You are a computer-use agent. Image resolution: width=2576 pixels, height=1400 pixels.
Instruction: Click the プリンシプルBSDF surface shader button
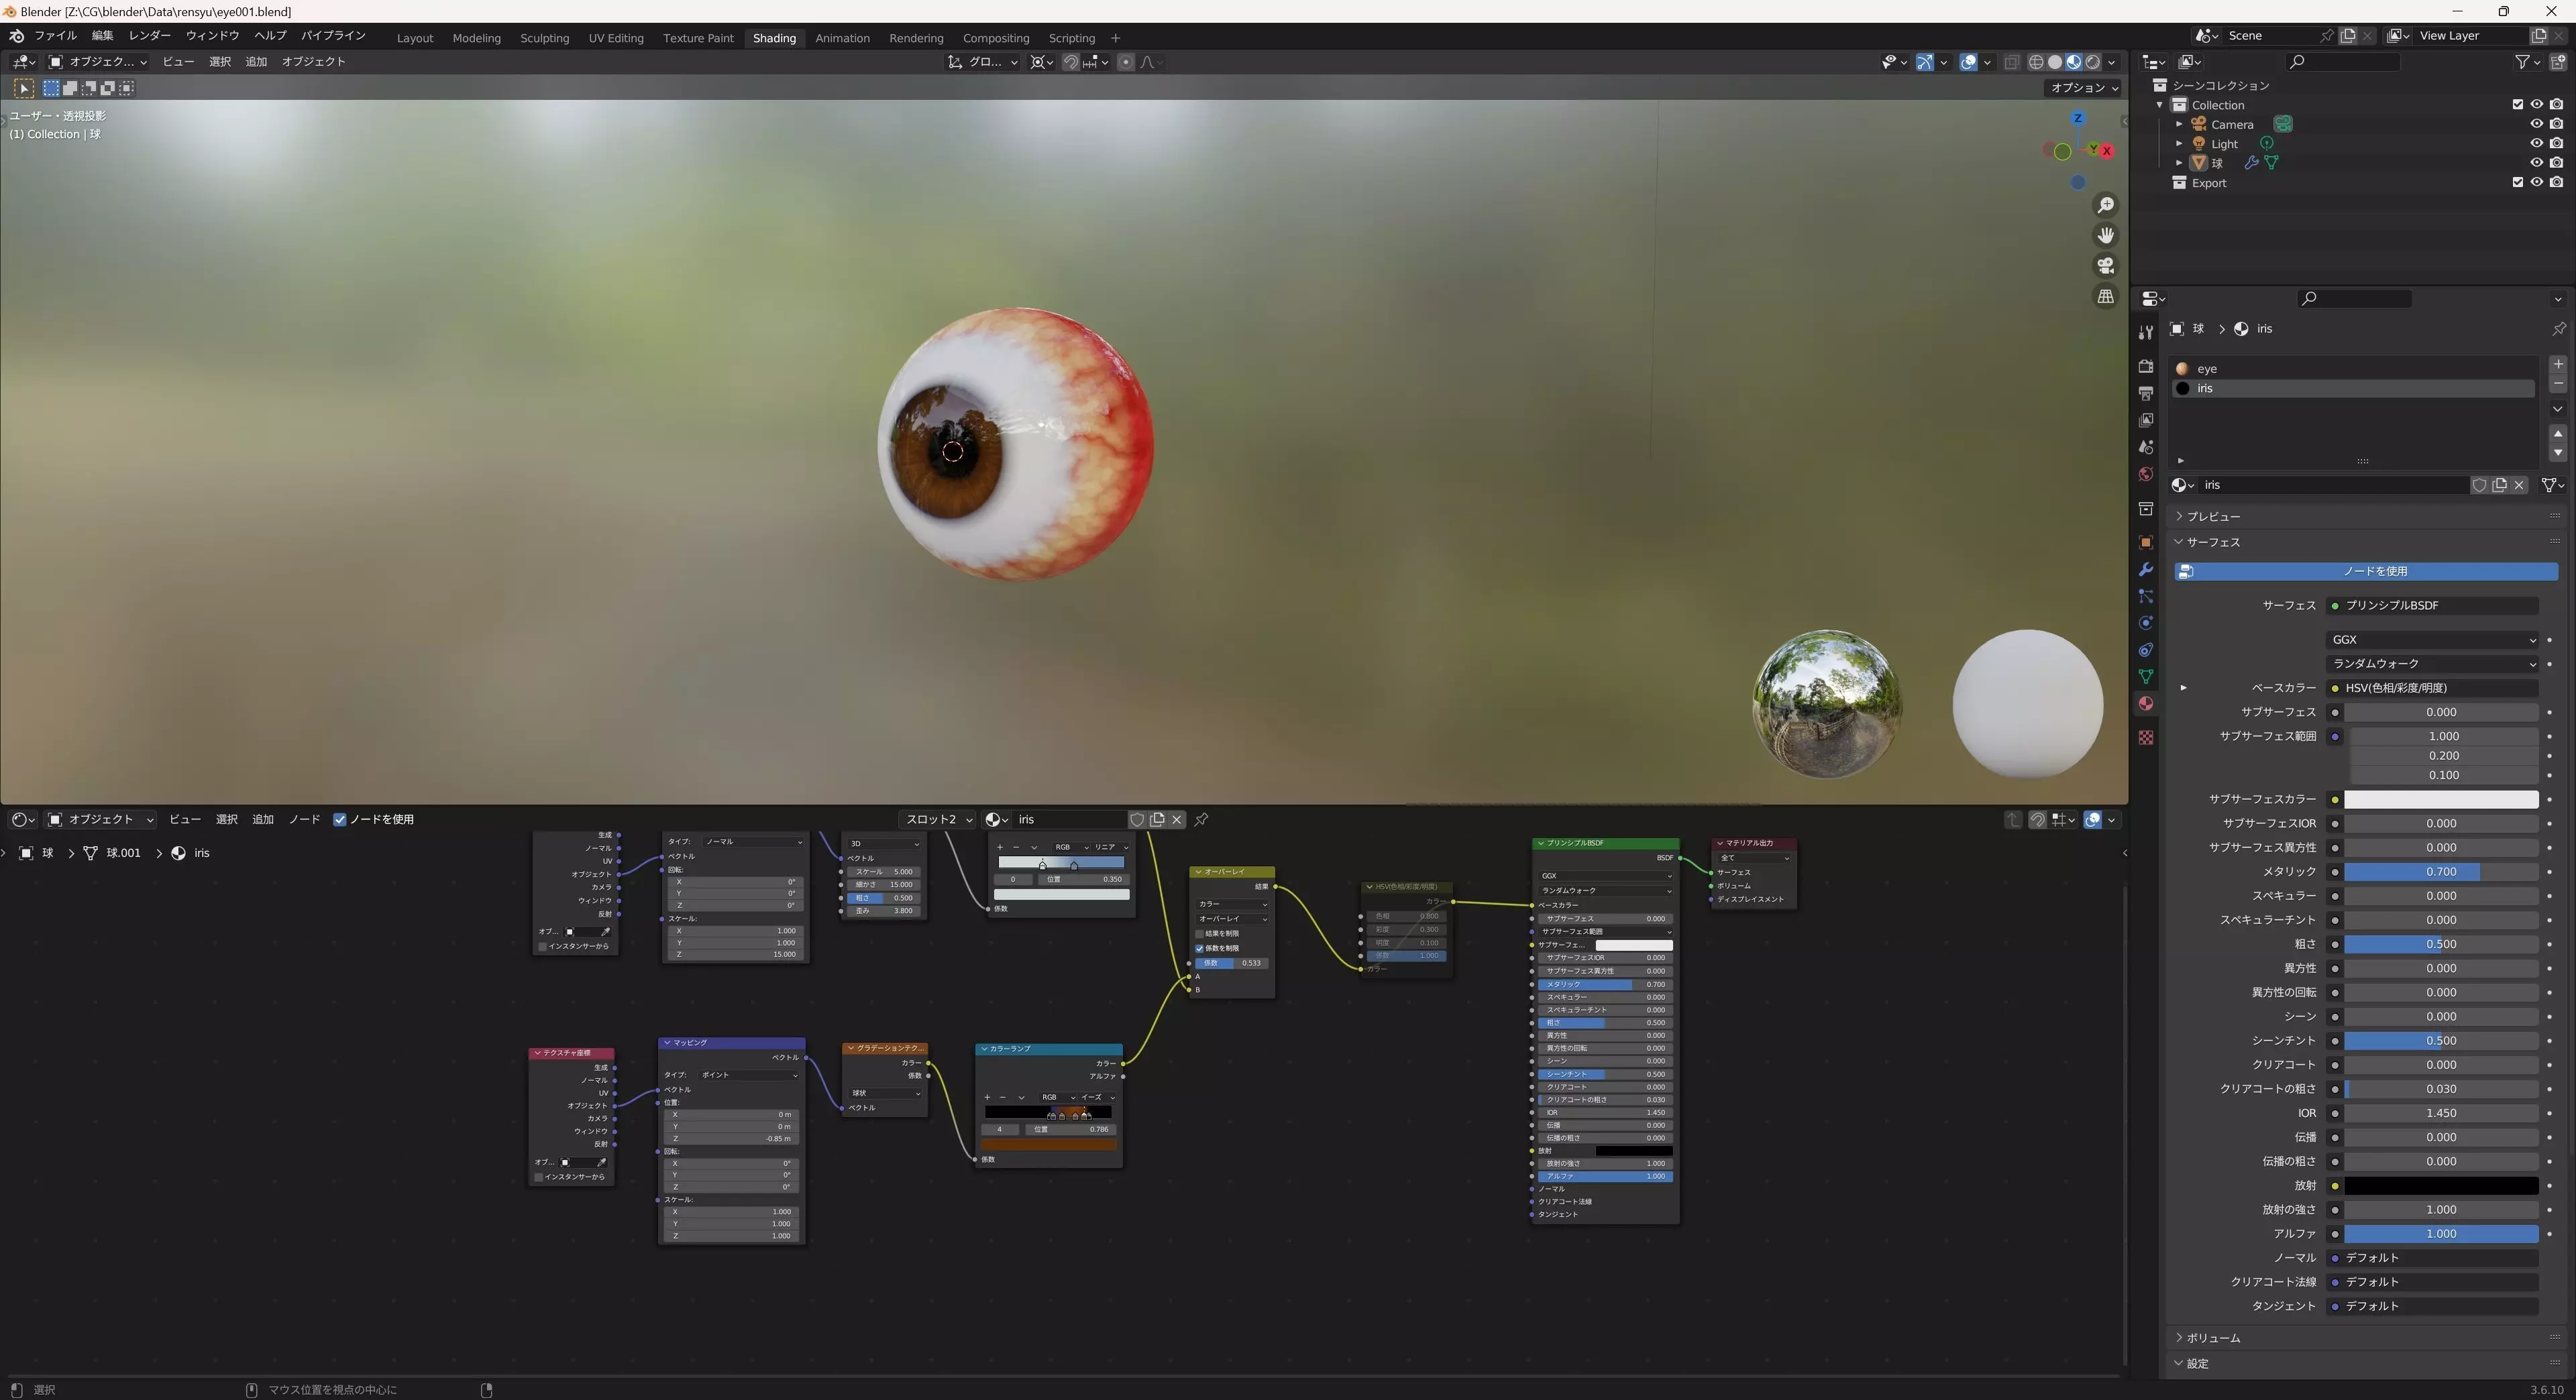2432,605
